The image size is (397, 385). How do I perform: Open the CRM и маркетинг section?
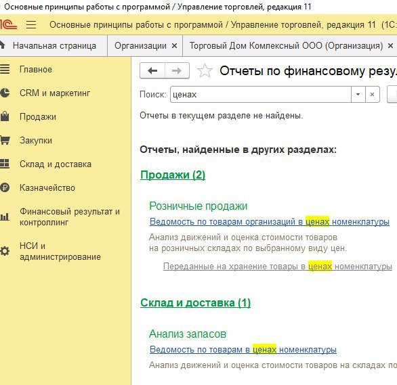click(x=55, y=93)
